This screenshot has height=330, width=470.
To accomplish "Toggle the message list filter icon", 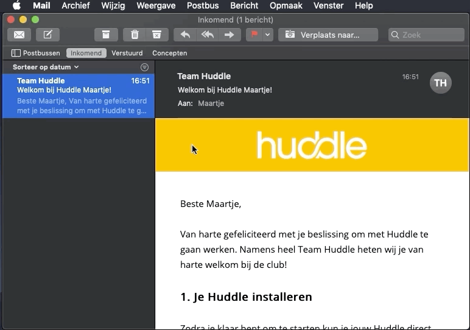I will 144,67.
